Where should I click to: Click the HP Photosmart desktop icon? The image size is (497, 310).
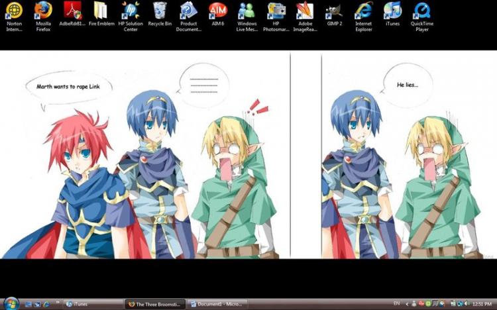pos(276,17)
